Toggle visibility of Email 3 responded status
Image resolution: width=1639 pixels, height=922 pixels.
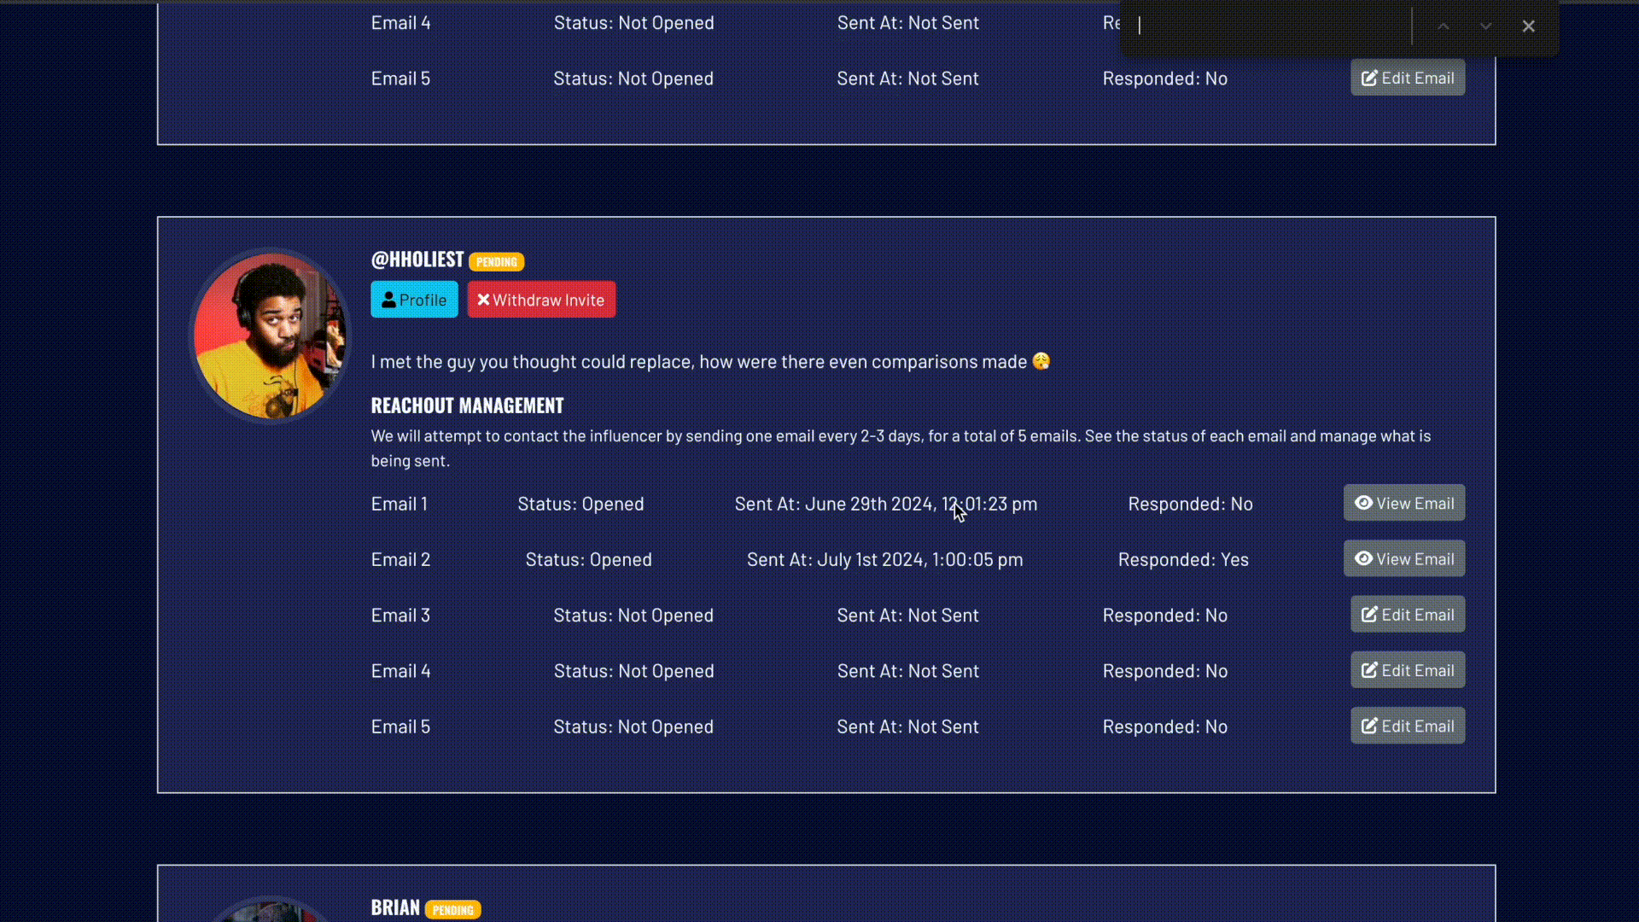pos(1164,614)
